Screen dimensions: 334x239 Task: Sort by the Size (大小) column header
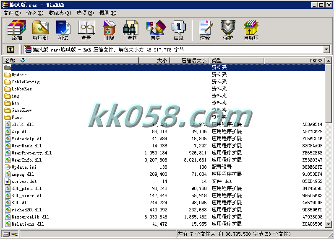154,61
